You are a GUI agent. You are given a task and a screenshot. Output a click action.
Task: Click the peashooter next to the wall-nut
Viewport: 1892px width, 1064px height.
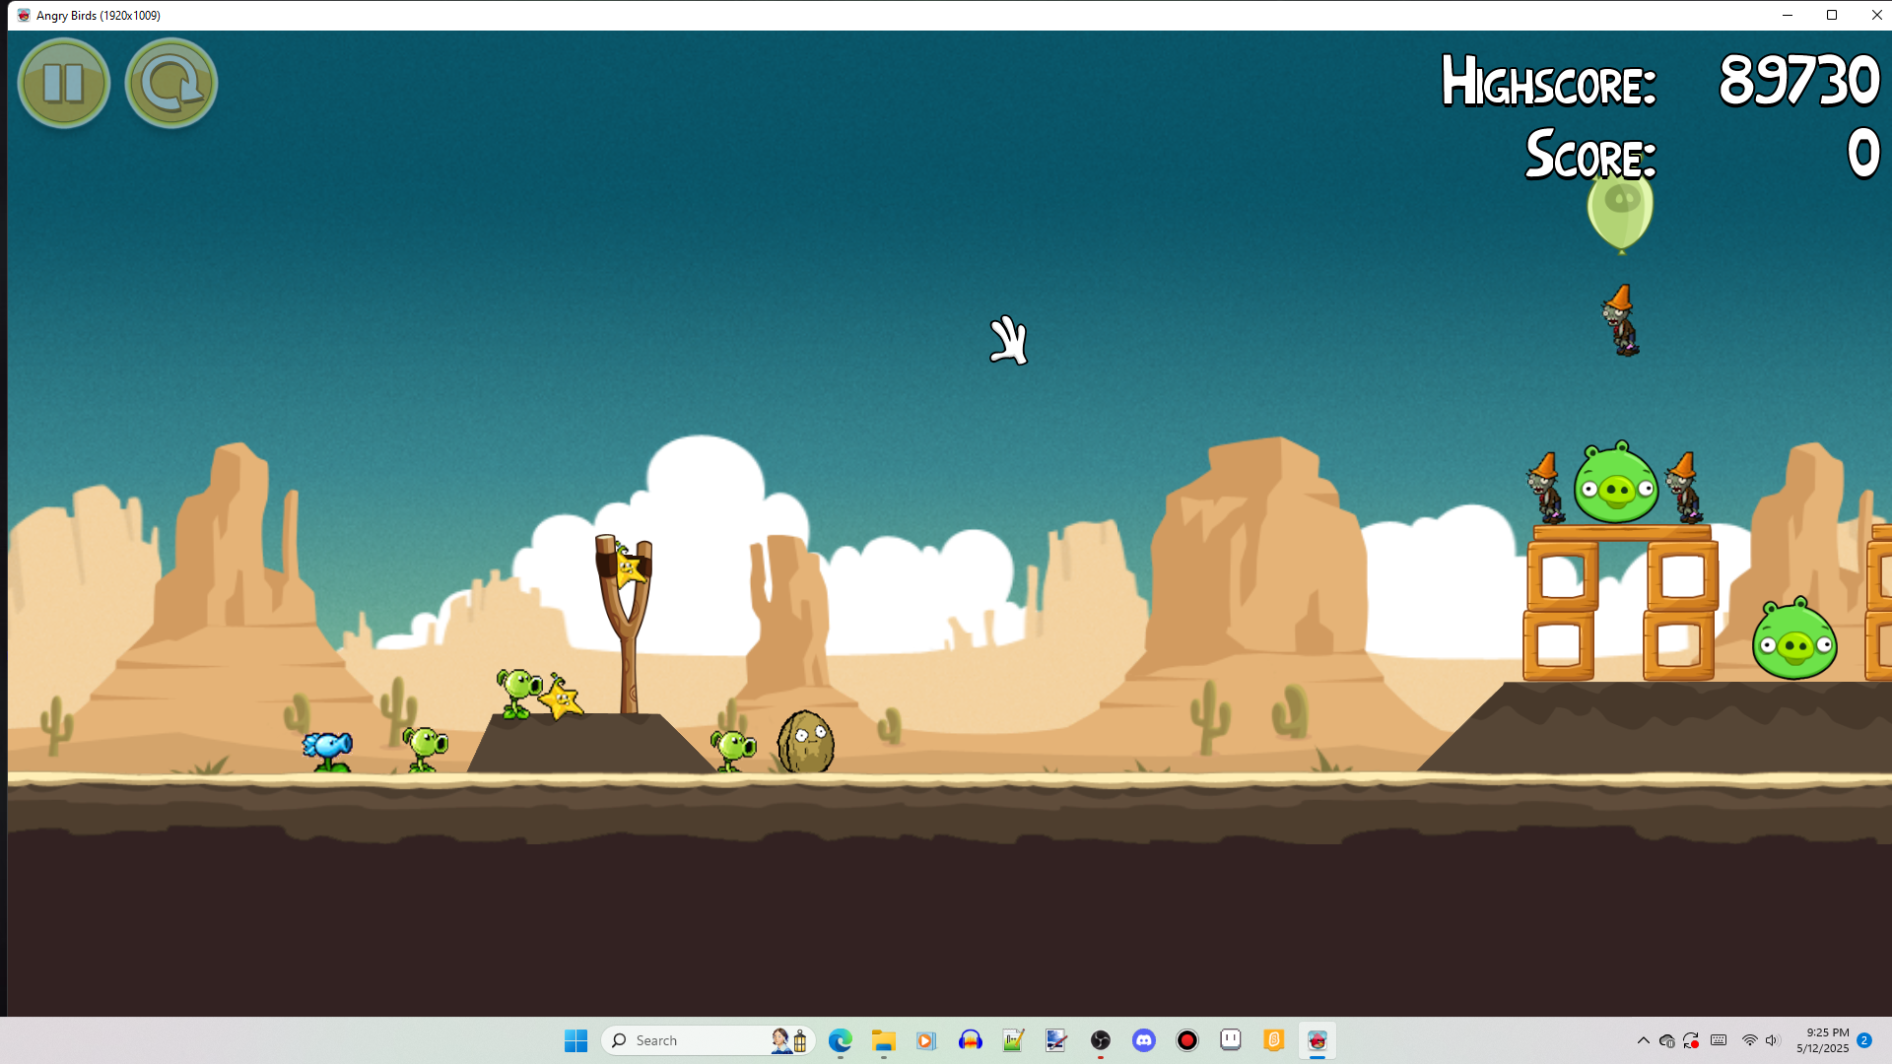[x=733, y=750]
